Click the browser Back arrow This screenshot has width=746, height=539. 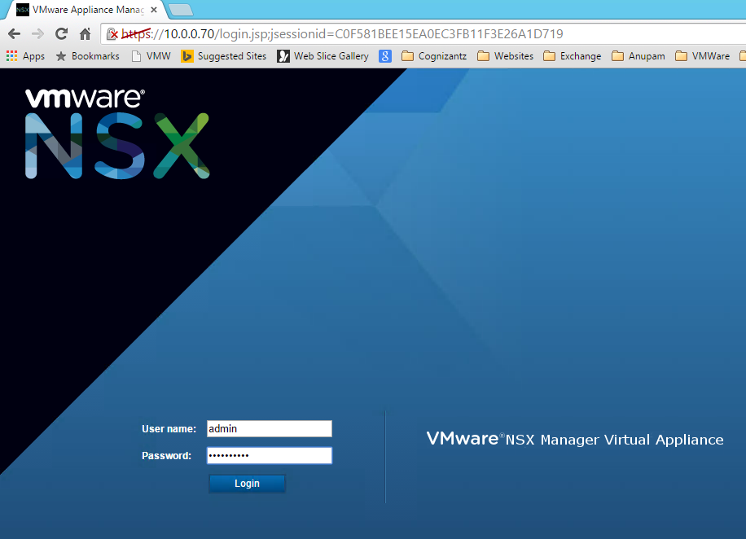pyautogui.click(x=14, y=34)
